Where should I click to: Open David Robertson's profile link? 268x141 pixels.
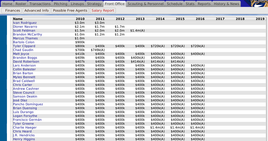[26, 61]
